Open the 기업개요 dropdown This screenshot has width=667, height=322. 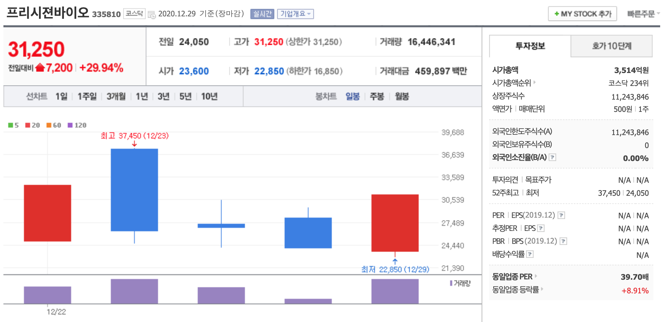tap(296, 14)
